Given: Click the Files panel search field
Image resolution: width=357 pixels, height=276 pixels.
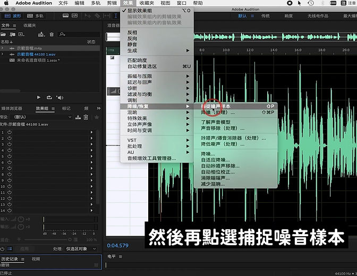Looking at the screenshot, I should 79,34.
